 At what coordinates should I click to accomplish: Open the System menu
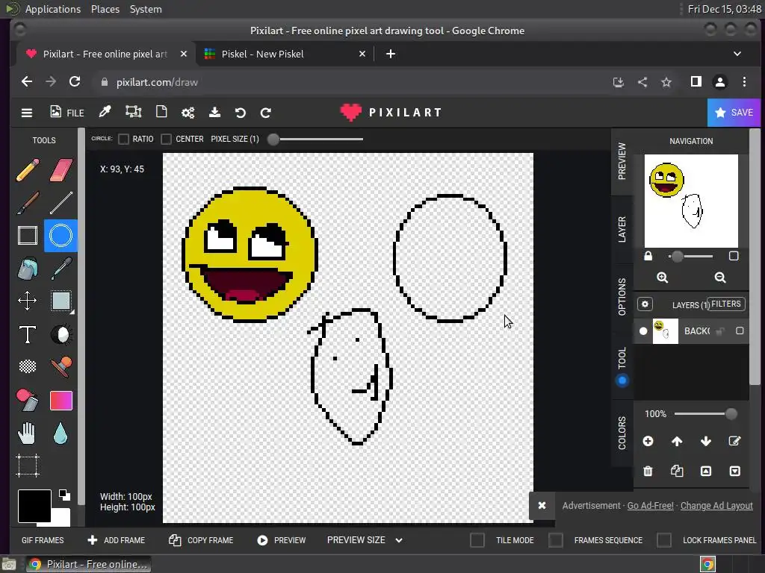pyautogui.click(x=146, y=9)
